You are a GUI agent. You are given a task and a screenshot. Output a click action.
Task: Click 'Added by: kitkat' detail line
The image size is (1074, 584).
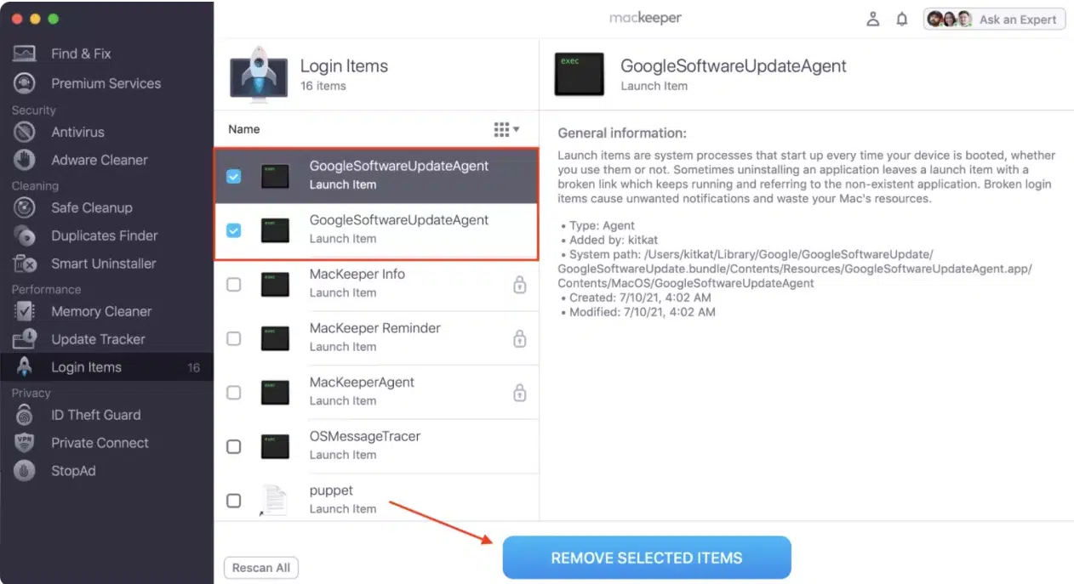(609, 241)
